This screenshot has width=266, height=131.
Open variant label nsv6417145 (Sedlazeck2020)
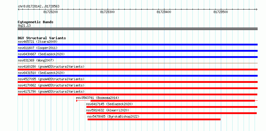coord(109,104)
